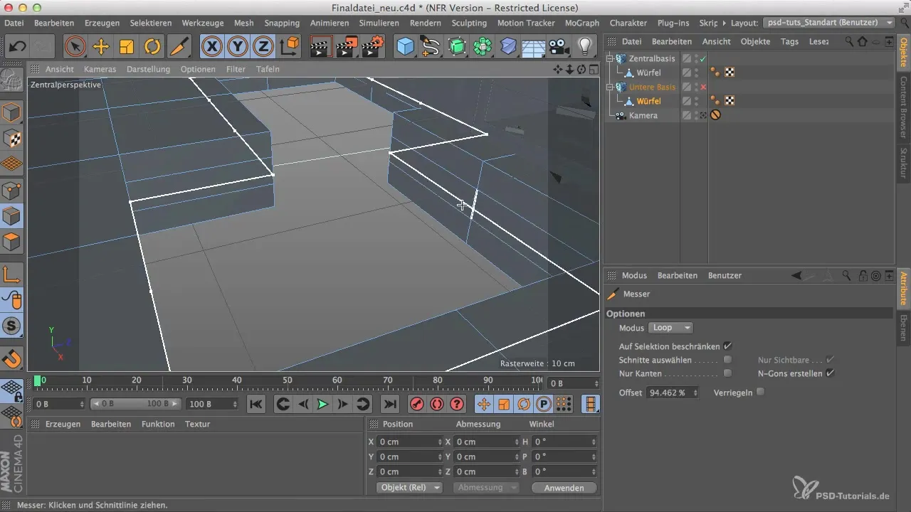This screenshot has width=911, height=512.
Task: Select the Kamera object in tree
Action: [x=643, y=115]
